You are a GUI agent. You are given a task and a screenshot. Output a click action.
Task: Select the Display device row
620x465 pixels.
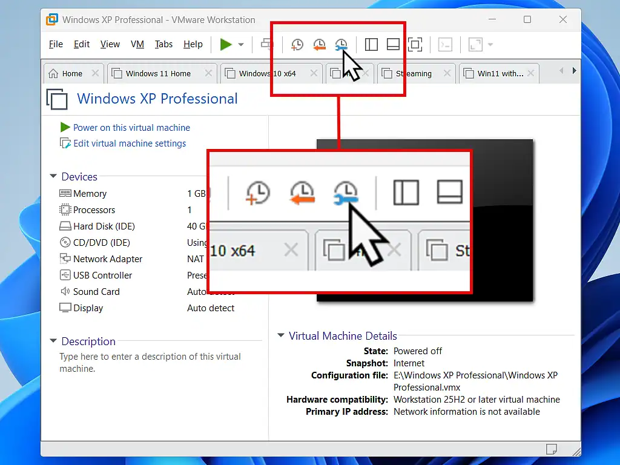click(88, 308)
